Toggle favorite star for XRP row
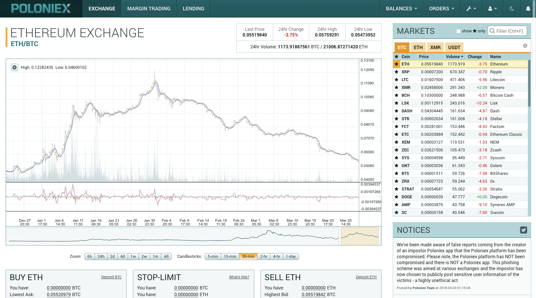 point(396,72)
